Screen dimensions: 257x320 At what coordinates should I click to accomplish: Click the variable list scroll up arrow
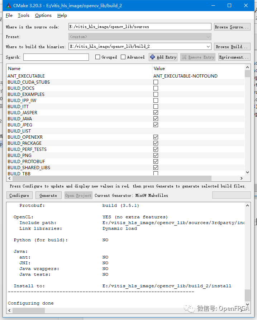(247, 67)
